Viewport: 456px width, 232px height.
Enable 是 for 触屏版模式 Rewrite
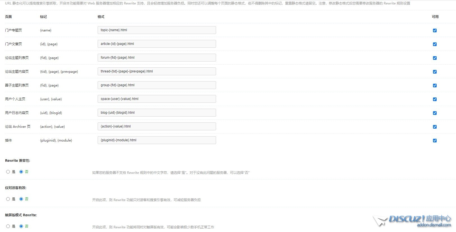[x=8, y=226]
